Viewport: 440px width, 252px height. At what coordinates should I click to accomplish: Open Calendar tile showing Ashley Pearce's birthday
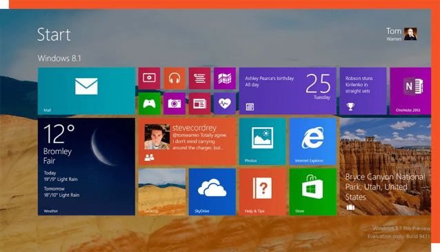tap(288, 91)
